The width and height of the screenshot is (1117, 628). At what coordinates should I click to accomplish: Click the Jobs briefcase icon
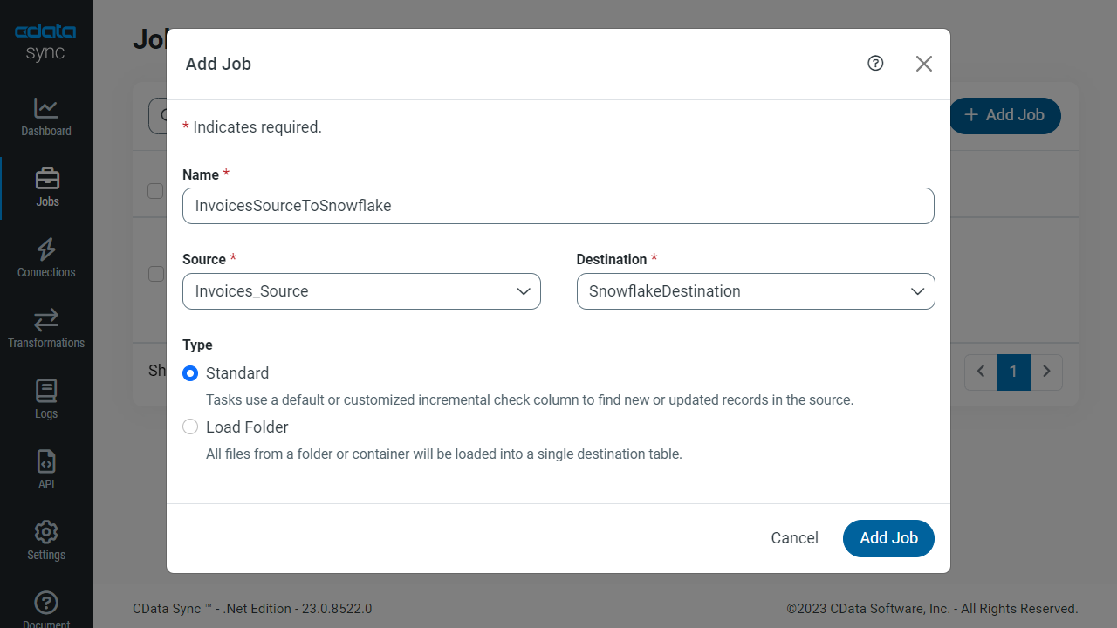coord(47,179)
